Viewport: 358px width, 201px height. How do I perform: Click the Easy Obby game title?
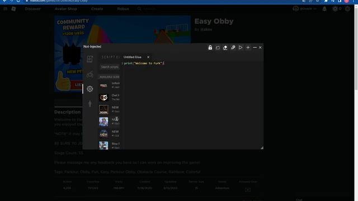coord(214,21)
